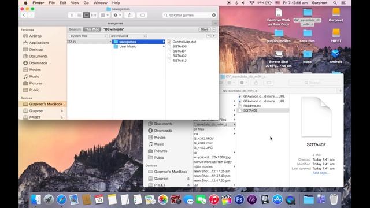Open Photoshop from the Dock
This screenshot has height=208, width=370.
[x=239, y=200]
